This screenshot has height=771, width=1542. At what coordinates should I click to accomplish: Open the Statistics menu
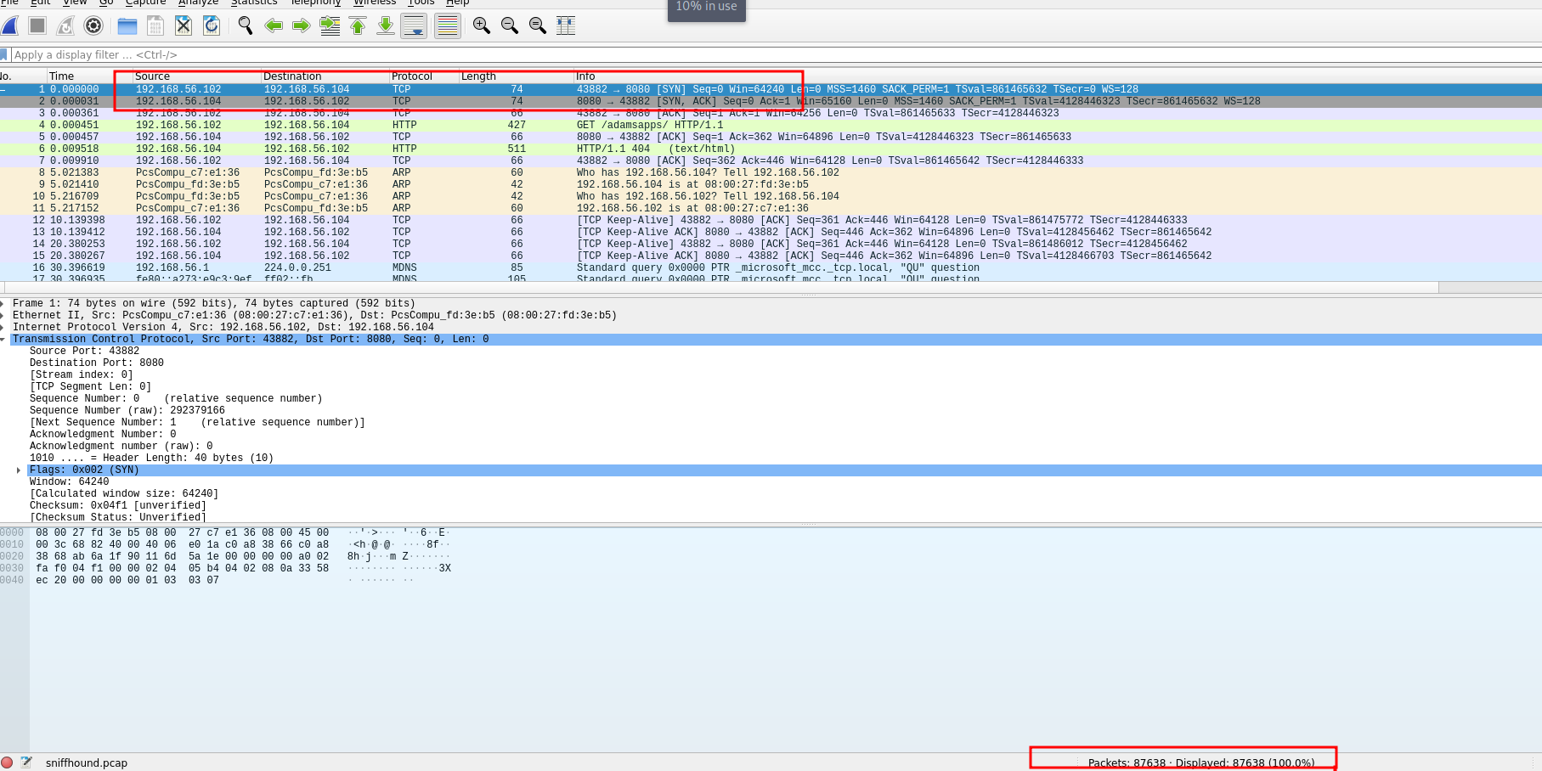(x=254, y=3)
